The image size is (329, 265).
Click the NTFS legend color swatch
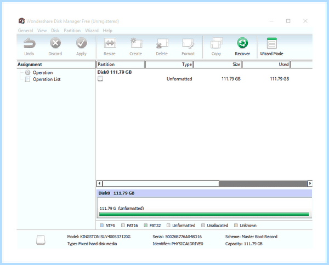(102, 226)
